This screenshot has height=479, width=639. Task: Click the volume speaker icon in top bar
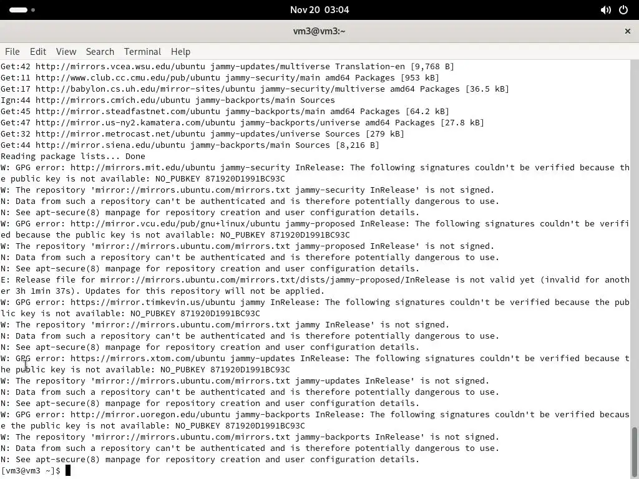coord(605,10)
